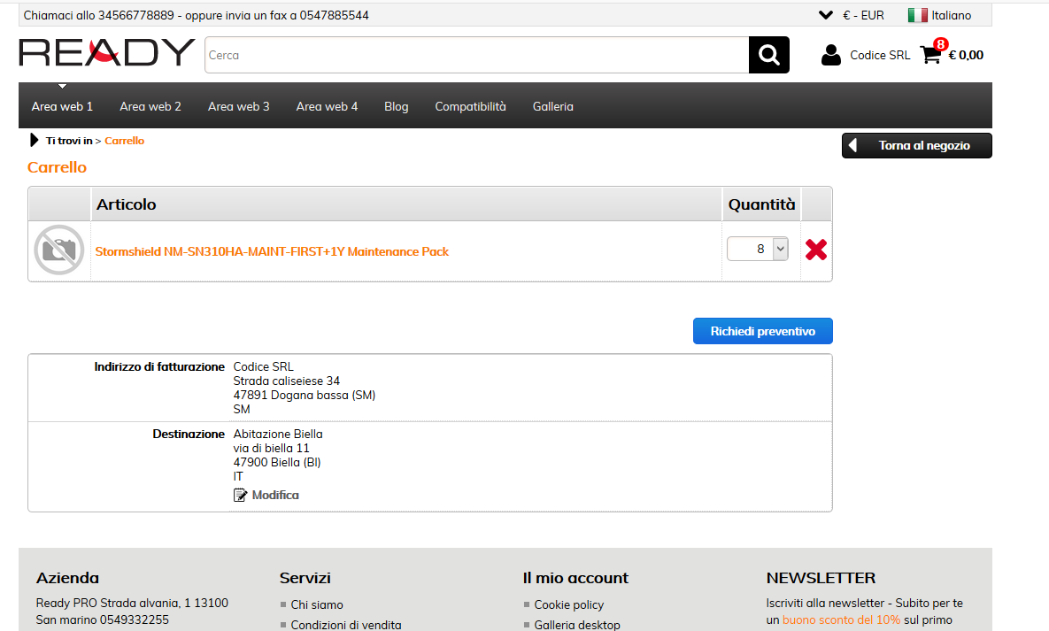The height and width of the screenshot is (631, 1049).
Task: Open the Cookie policy footer link
Action: tap(568, 605)
